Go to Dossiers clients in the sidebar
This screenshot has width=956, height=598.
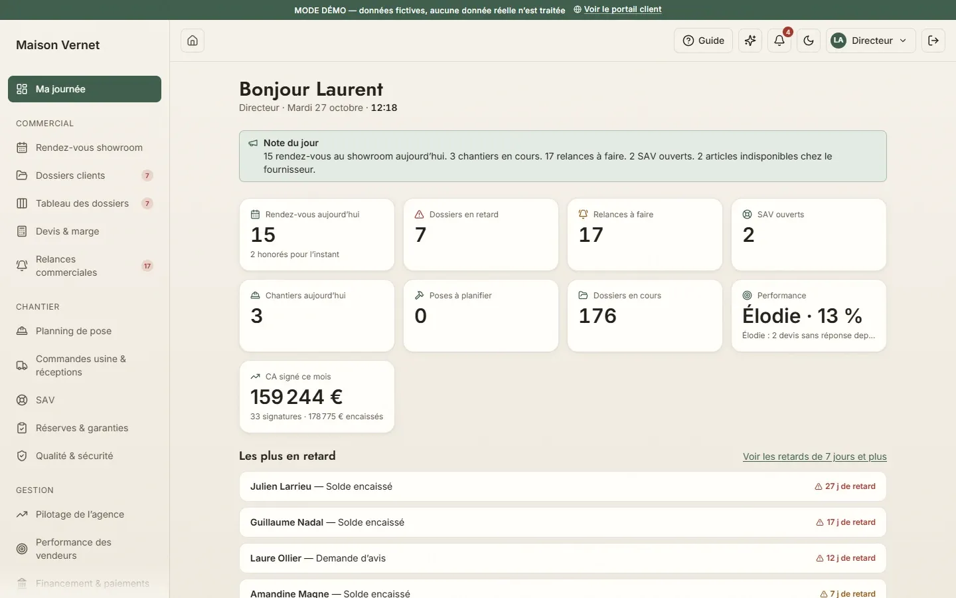84,175
